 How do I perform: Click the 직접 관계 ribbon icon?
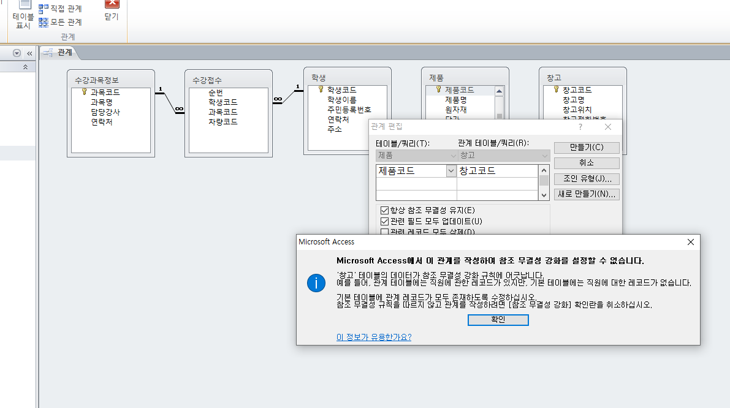(44, 9)
